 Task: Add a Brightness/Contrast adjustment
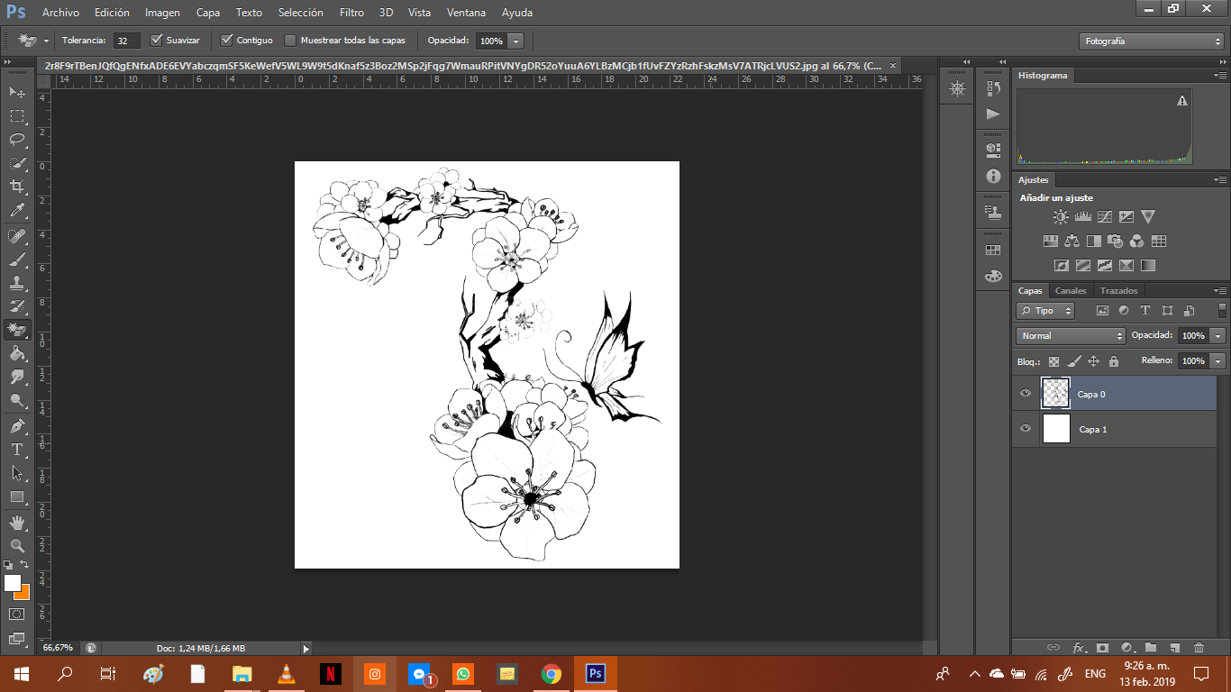pos(1061,217)
